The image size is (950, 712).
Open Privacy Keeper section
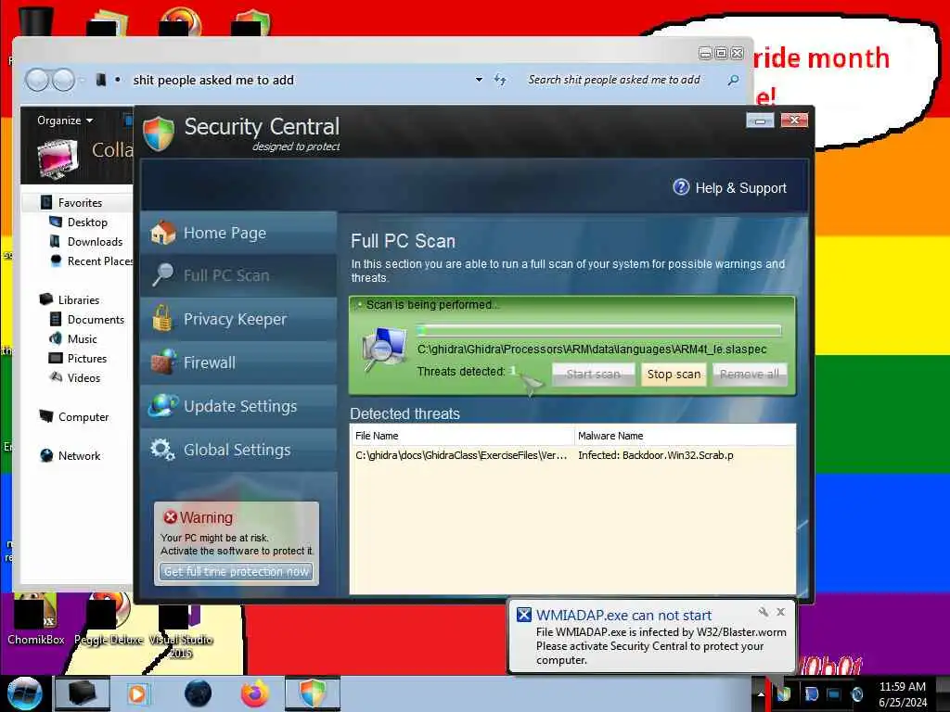(238, 319)
